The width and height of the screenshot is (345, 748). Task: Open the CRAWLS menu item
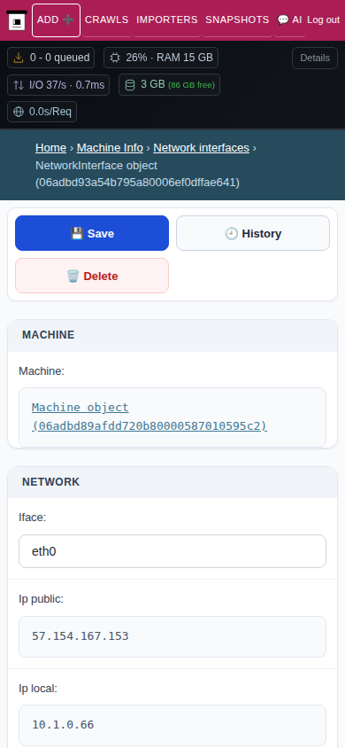click(106, 20)
